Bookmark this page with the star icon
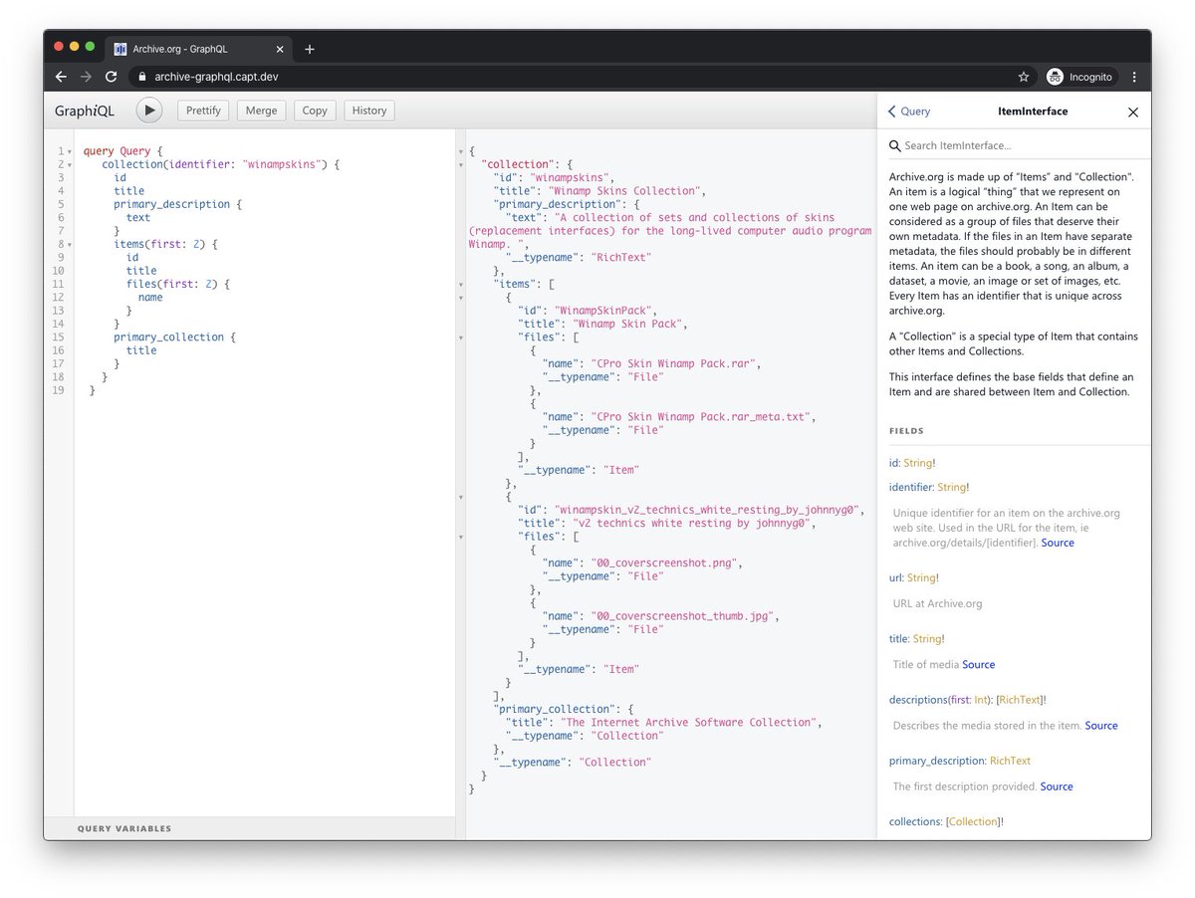1195x898 pixels. tap(1024, 77)
